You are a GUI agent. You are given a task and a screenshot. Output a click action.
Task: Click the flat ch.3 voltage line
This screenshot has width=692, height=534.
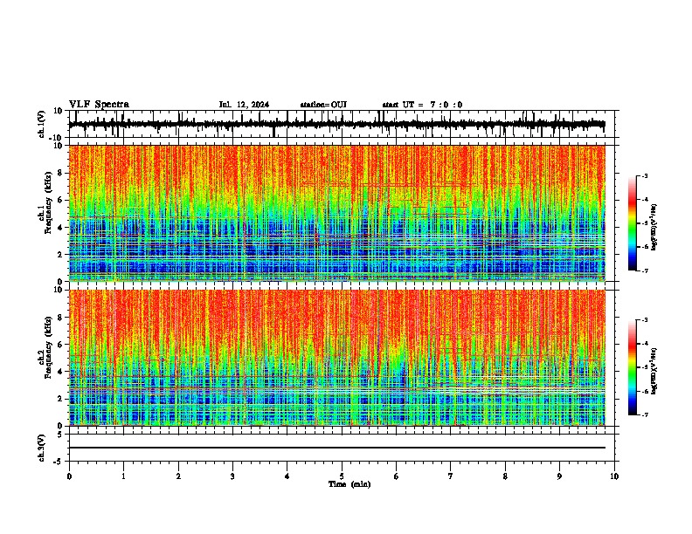(x=336, y=448)
